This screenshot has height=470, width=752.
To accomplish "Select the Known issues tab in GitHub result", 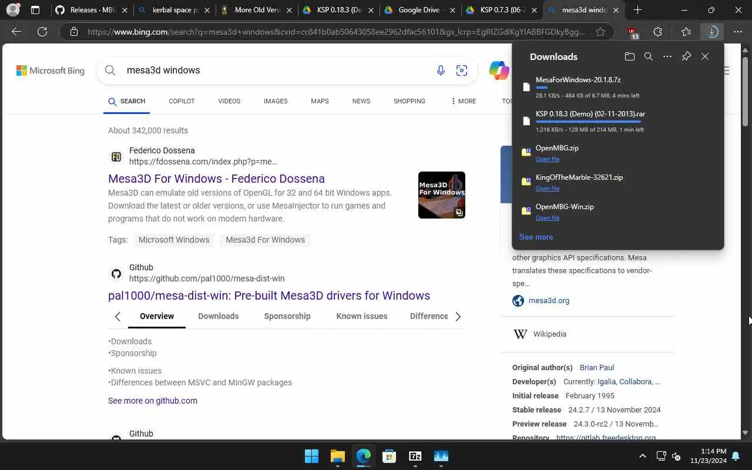I will [x=362, y=316].
